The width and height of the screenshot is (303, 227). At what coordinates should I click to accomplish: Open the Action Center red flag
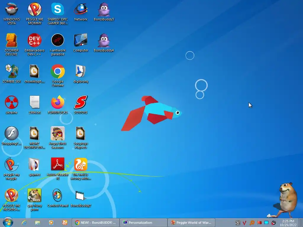259,223
